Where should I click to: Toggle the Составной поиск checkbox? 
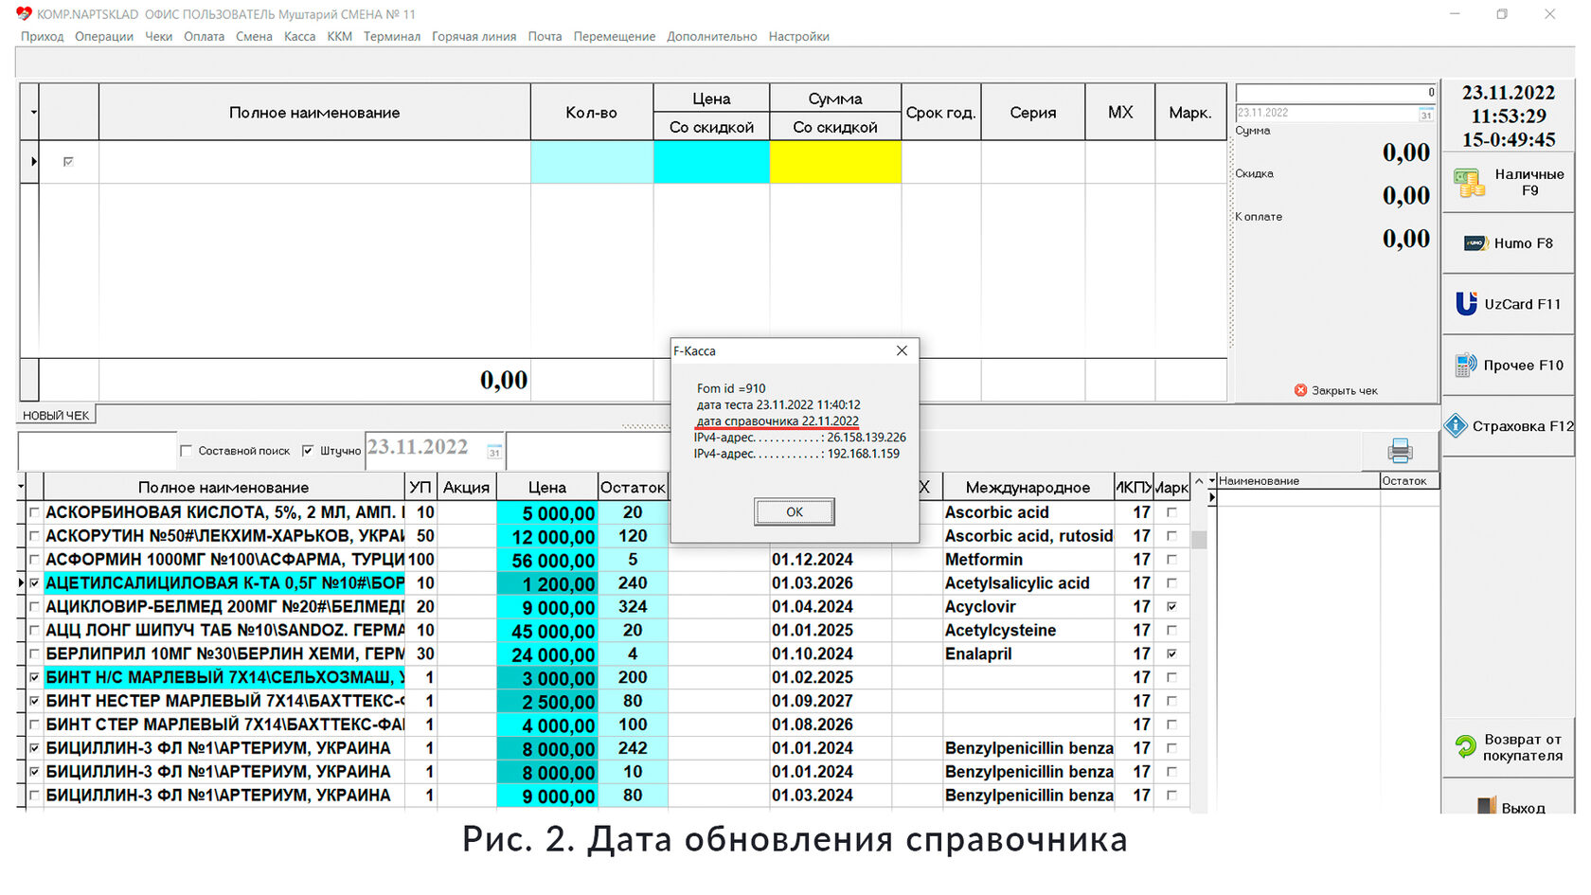click(x=186, y=451)
